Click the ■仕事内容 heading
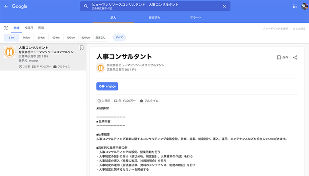The height and width of the screenshot is (176, 309). coord(103,121)
